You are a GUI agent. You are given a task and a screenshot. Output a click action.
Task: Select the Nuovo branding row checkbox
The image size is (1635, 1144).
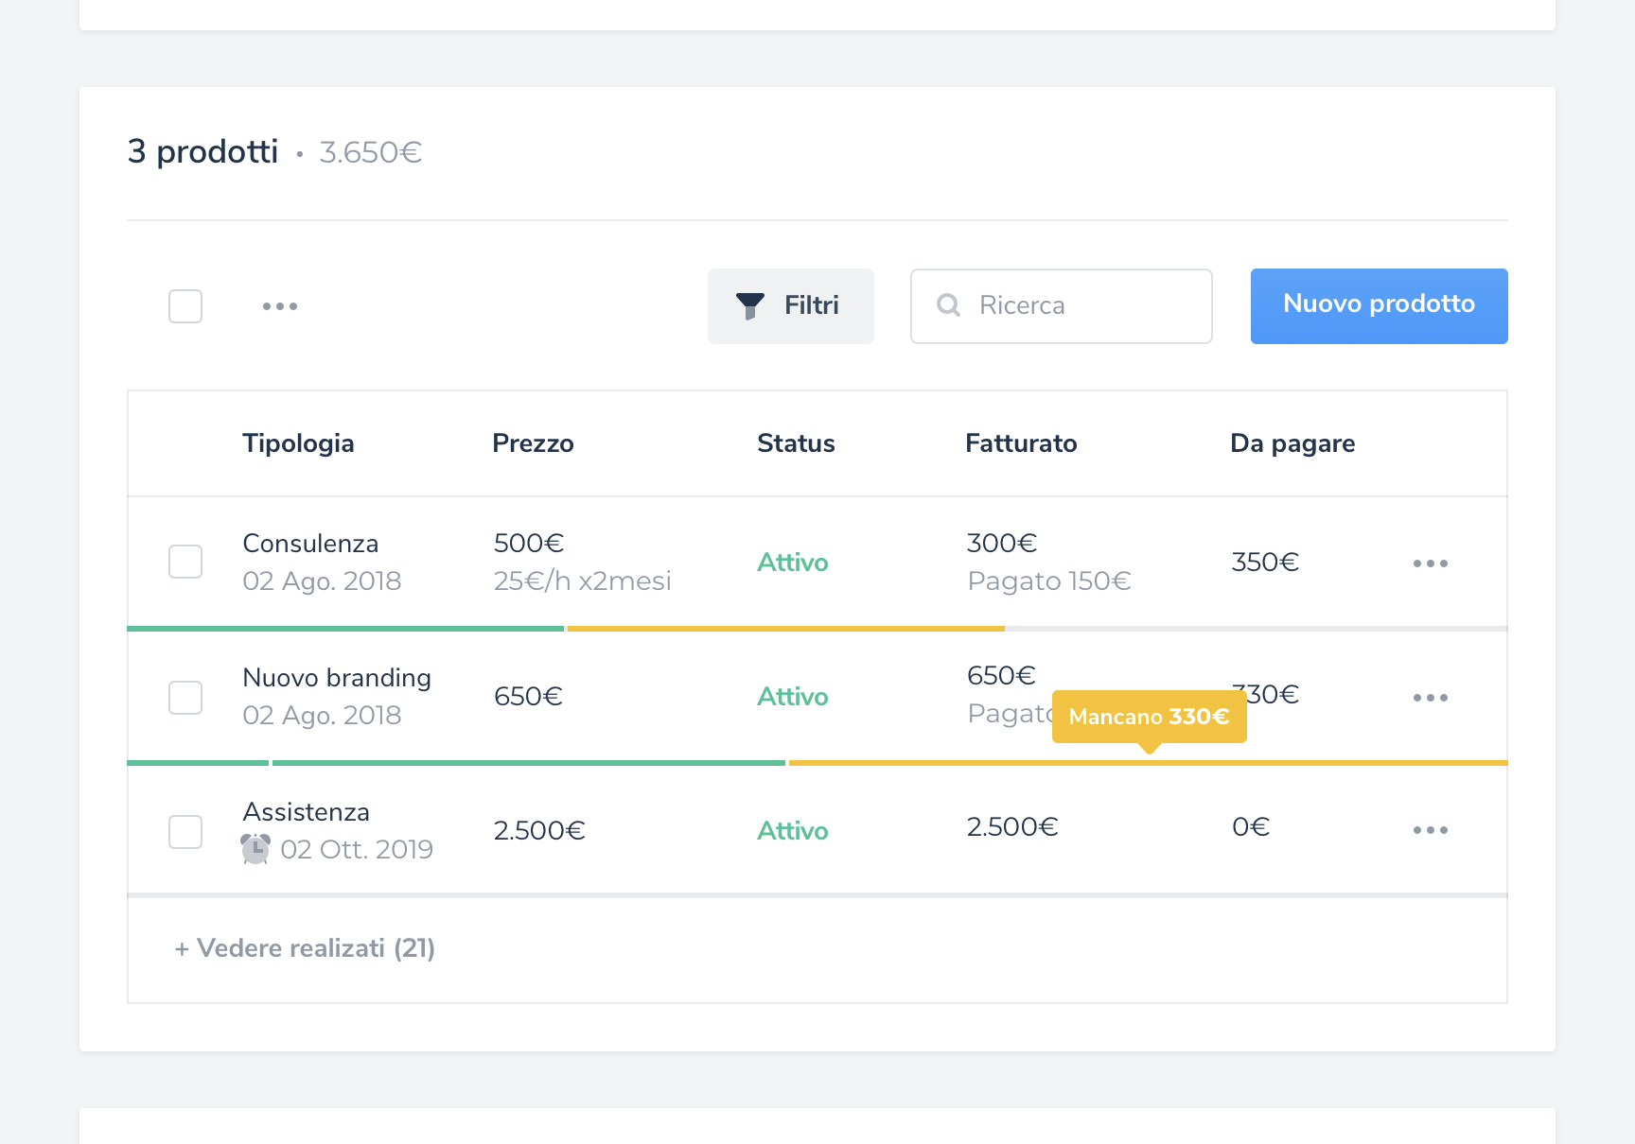[185, 698]
